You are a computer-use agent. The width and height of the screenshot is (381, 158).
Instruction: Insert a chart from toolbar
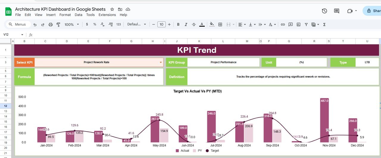(298, 24)
